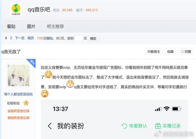196x139 pixels.
Task: Tap the back arrow beside 我的装扮
Action: pos(50,126)
